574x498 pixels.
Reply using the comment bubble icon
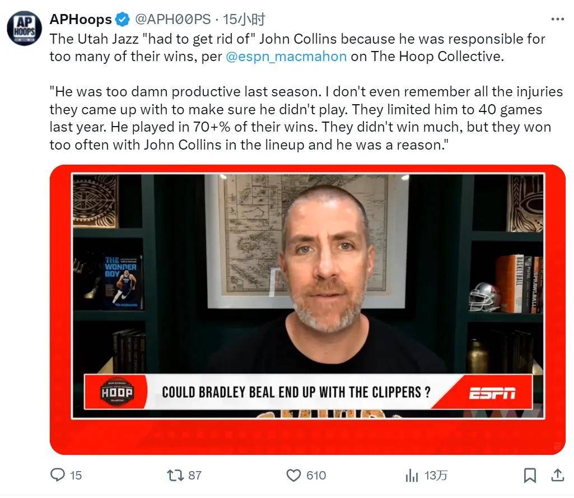(58, 475)
